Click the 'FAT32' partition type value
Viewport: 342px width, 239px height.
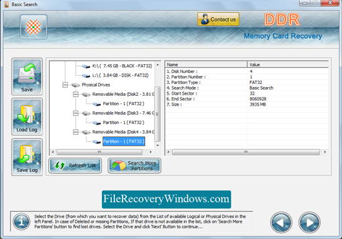[x=256, y=82]
